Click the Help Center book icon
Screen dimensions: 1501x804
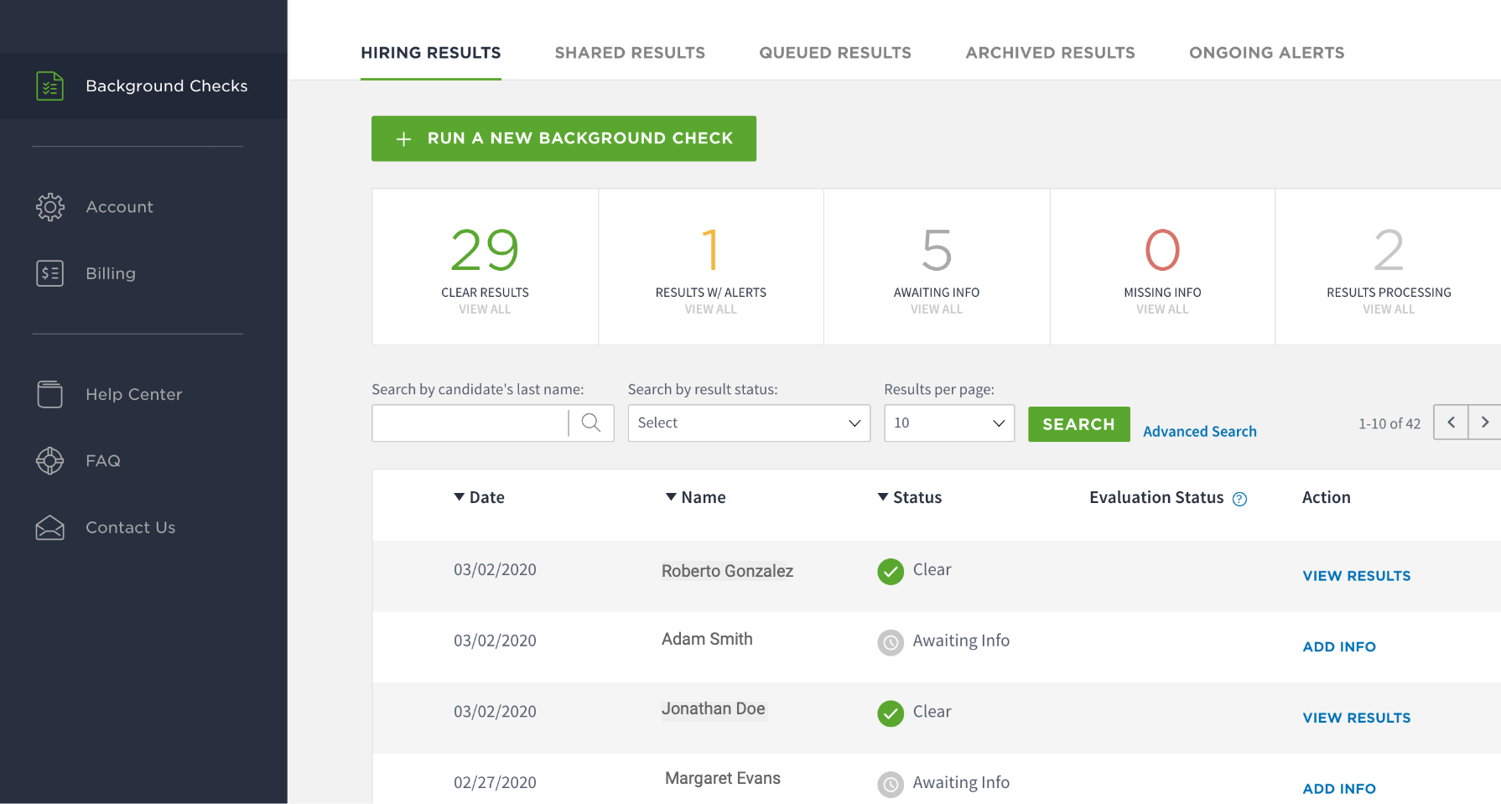tap(50, 394)
